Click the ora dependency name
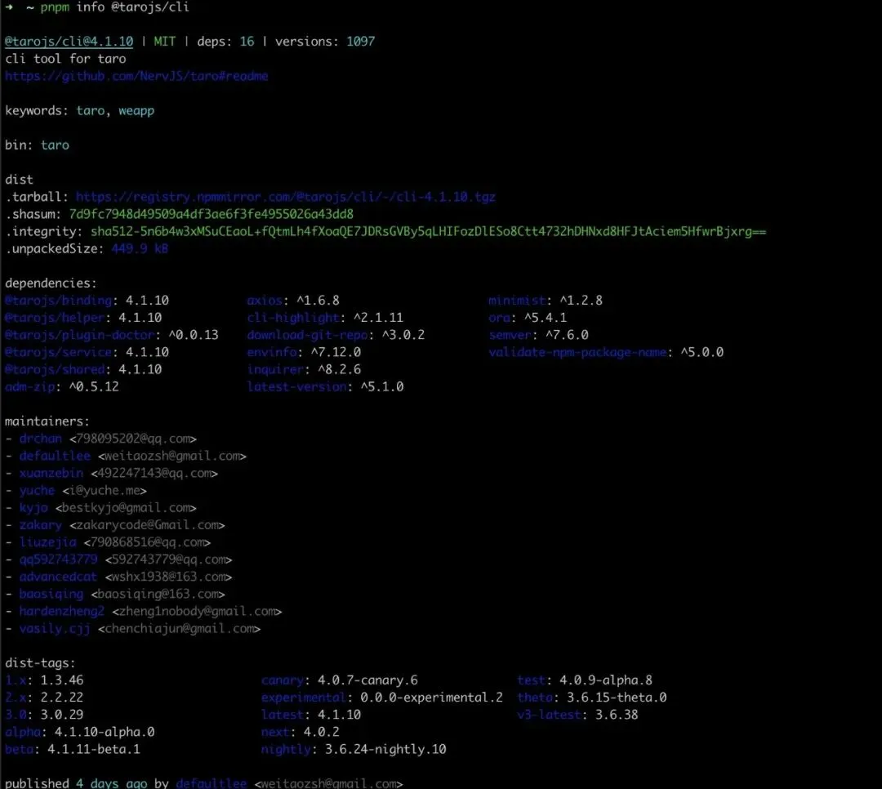 [x=499, y=318]
